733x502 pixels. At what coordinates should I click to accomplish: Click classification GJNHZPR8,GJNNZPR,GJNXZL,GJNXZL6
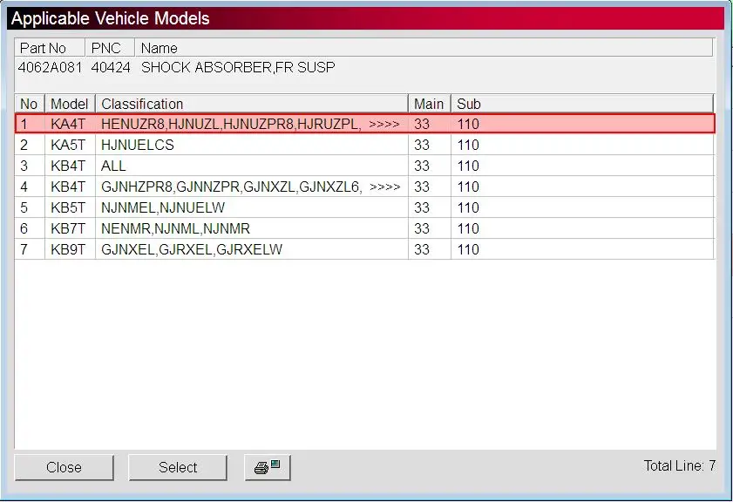[x=230, y=187]
